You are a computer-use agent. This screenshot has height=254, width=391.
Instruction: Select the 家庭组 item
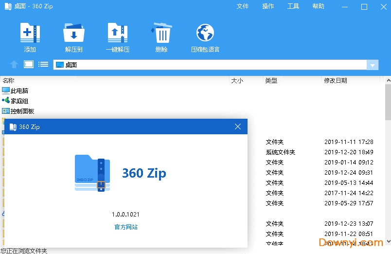(x=19, y=101)
